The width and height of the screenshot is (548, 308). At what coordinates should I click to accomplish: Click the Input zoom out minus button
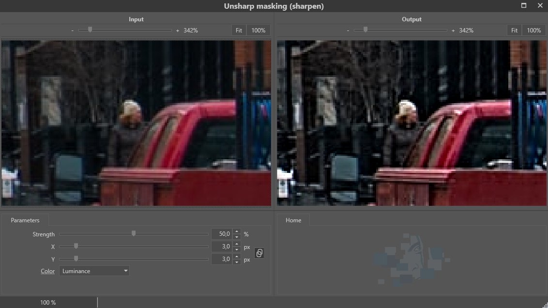tap(72, 31)
